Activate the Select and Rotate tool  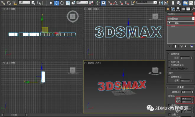pos(62,3)
